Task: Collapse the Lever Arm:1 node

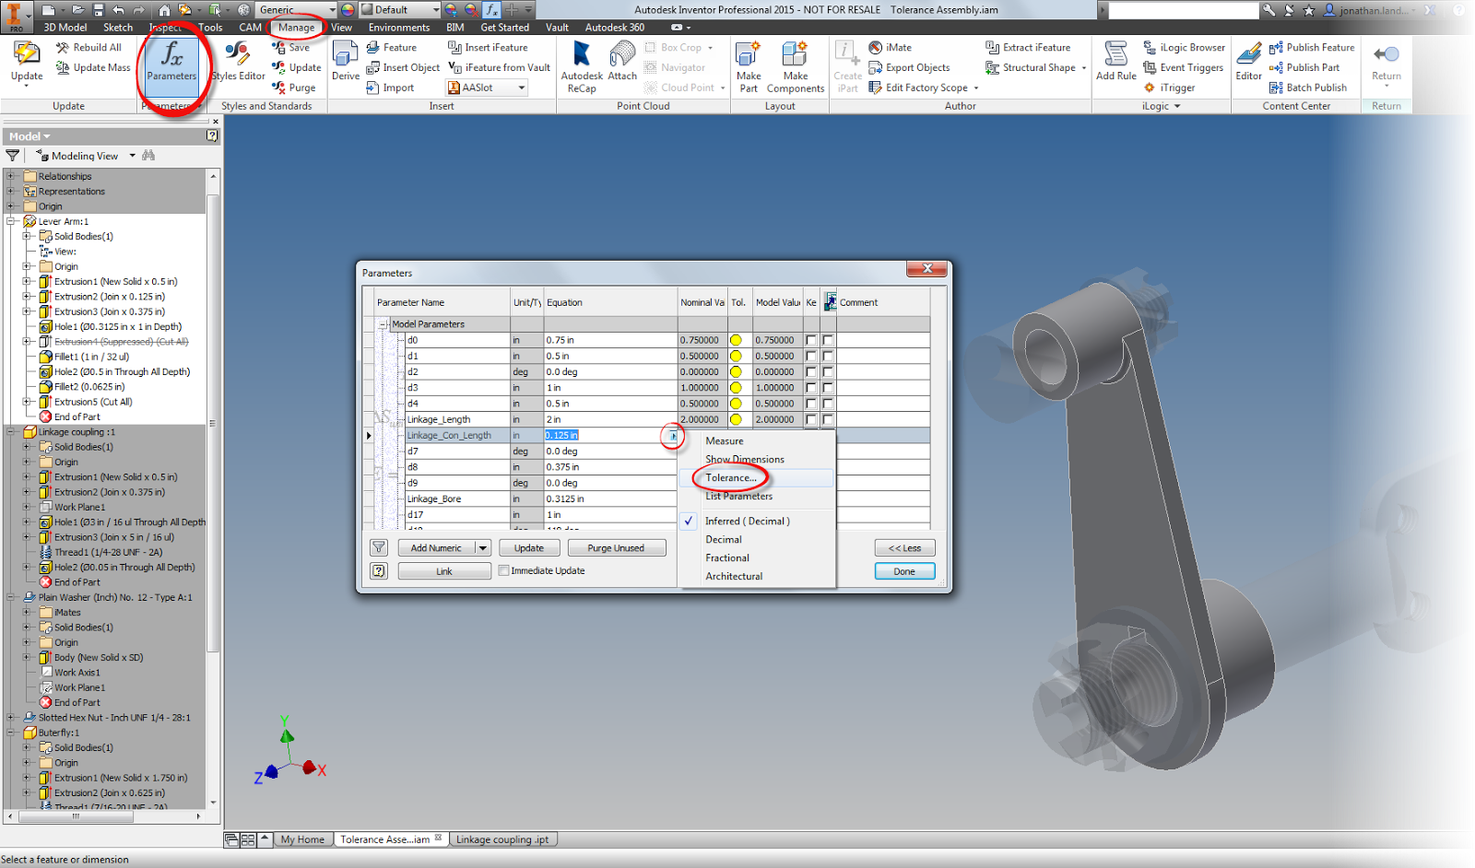Action: point(11,221)
